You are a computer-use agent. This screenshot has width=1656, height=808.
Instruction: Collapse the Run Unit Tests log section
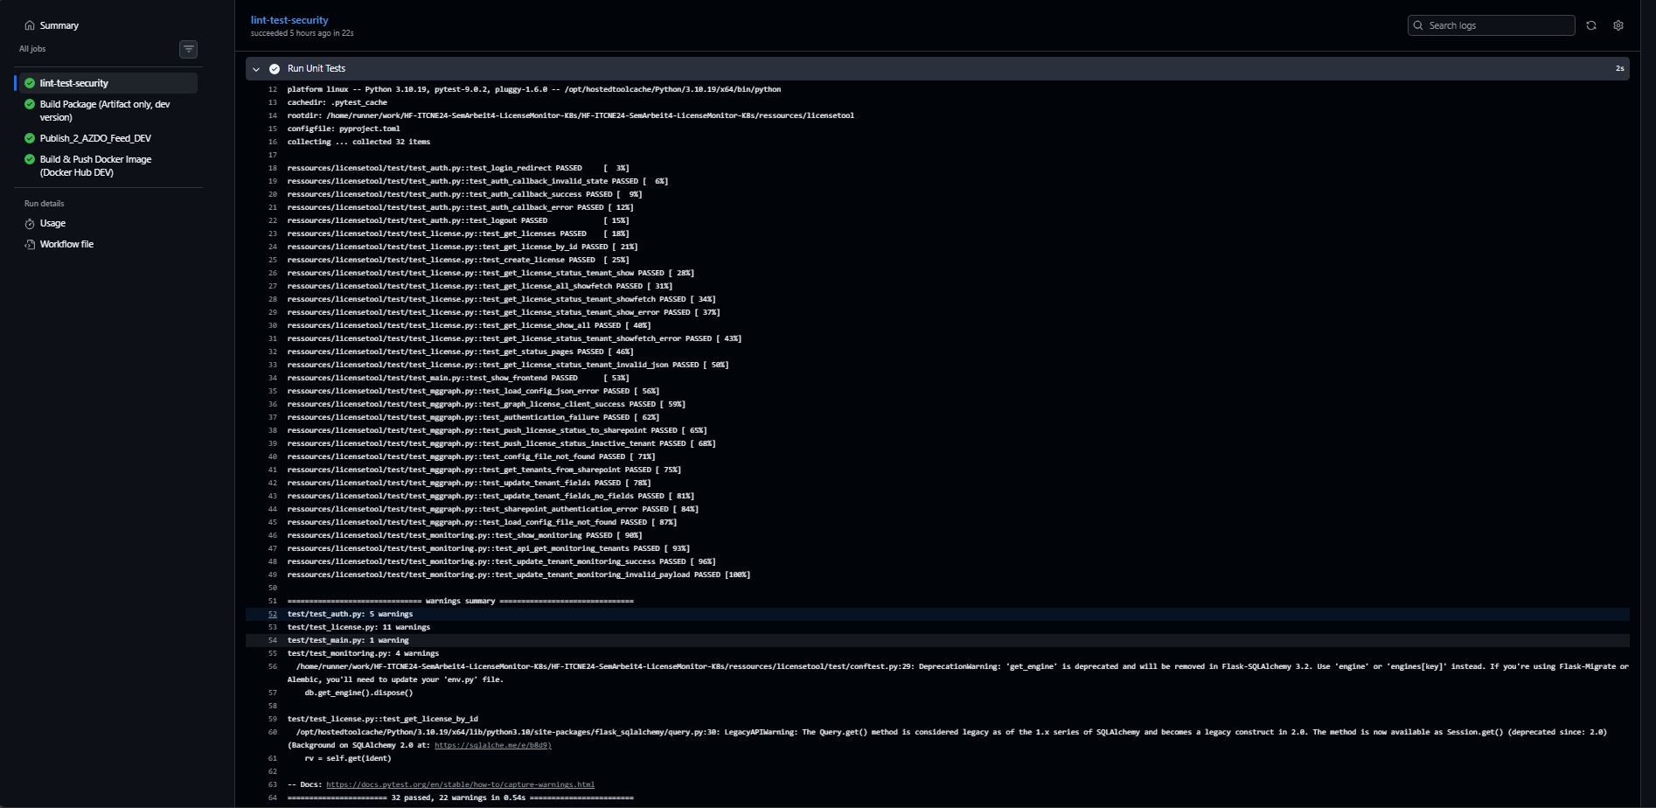[256, 68]
